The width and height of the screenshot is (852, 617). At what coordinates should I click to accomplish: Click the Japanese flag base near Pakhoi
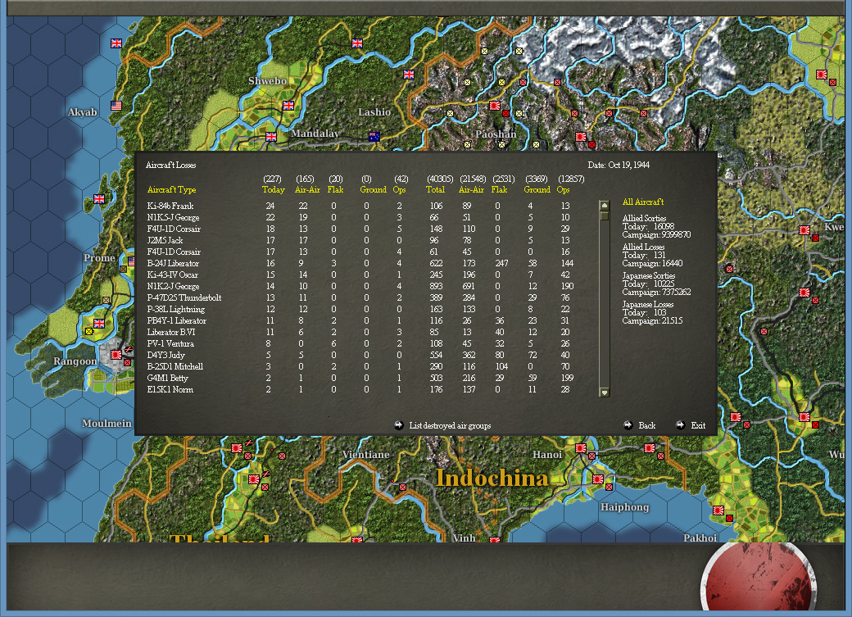tap(718, 510)
